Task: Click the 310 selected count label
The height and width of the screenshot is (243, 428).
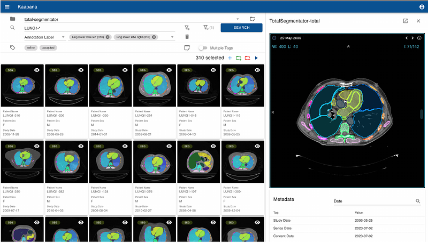Action: [210, 58]
